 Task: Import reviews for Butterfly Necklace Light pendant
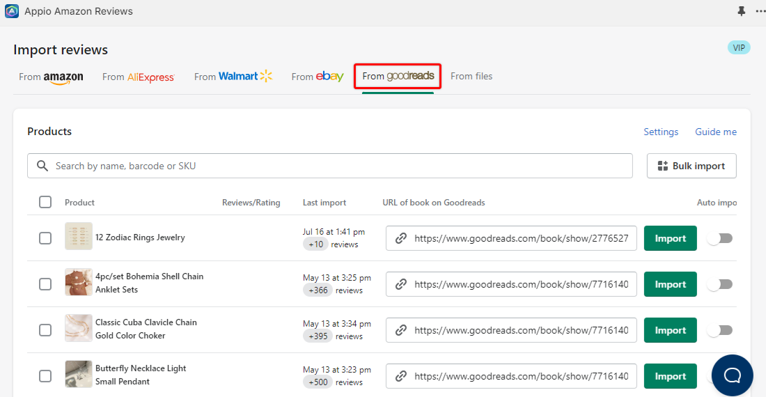(670, 376)
